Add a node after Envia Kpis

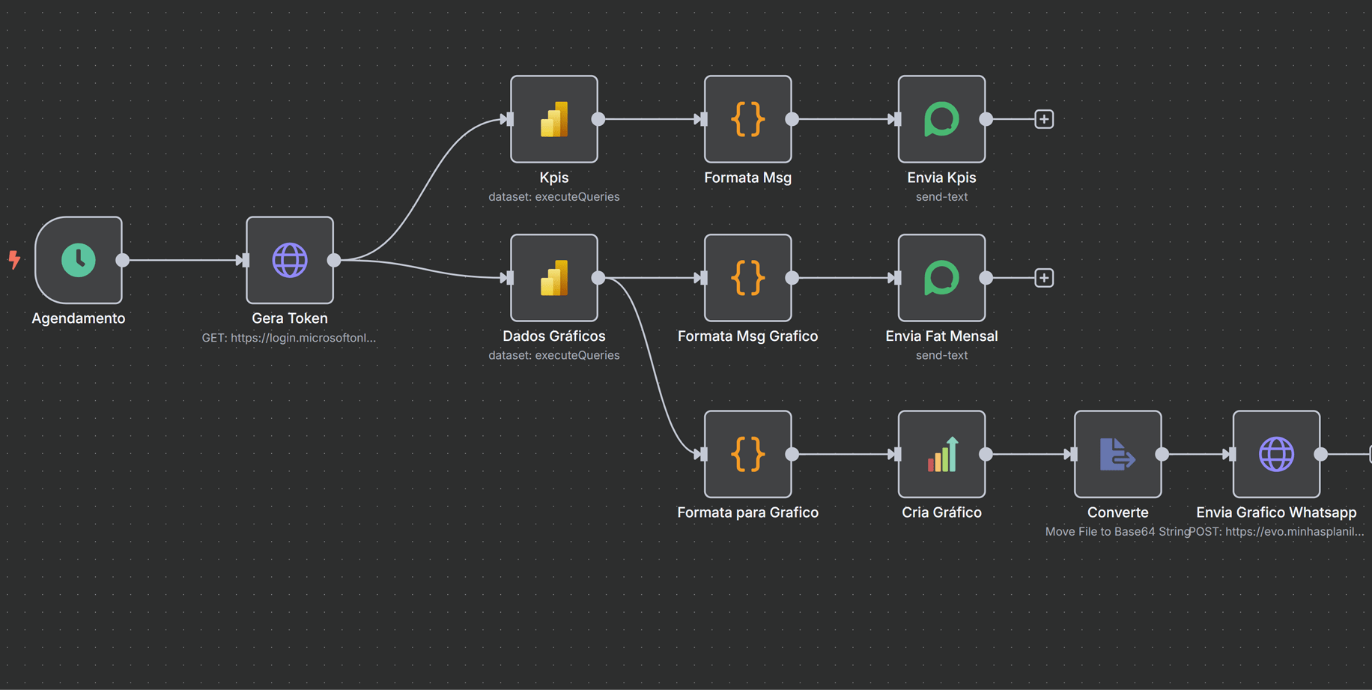coord(1044,119)
